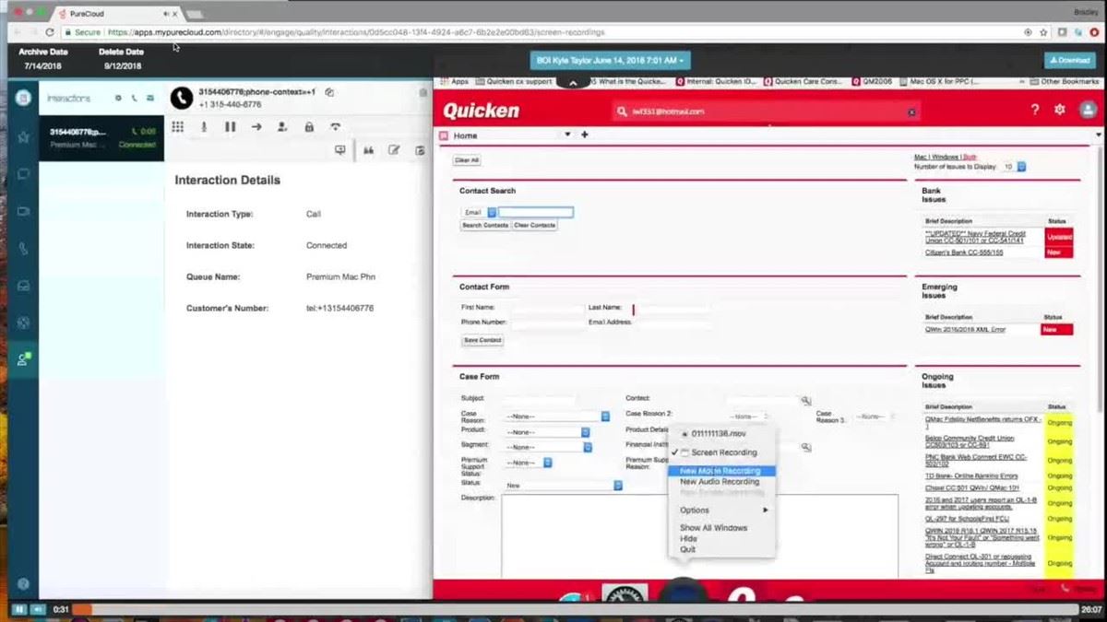Viewport: 1107px width, 622px height.
Task: Select New Movie Recording menu item
Action: pyautogui.click(x=720, y=471)
